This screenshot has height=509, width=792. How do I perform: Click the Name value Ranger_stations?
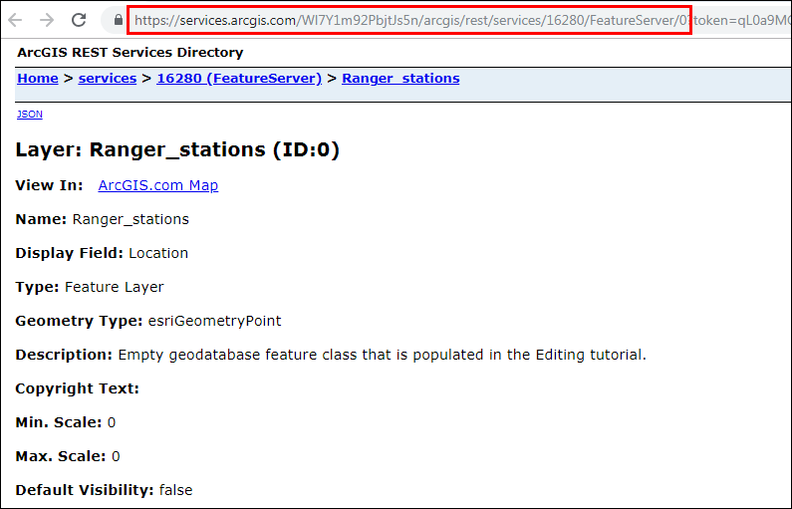click(131, 220)
